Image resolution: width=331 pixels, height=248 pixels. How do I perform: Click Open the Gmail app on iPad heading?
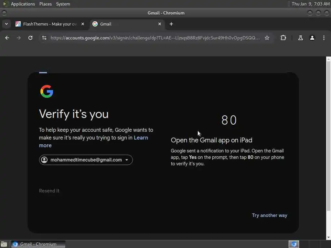point(211,140)
